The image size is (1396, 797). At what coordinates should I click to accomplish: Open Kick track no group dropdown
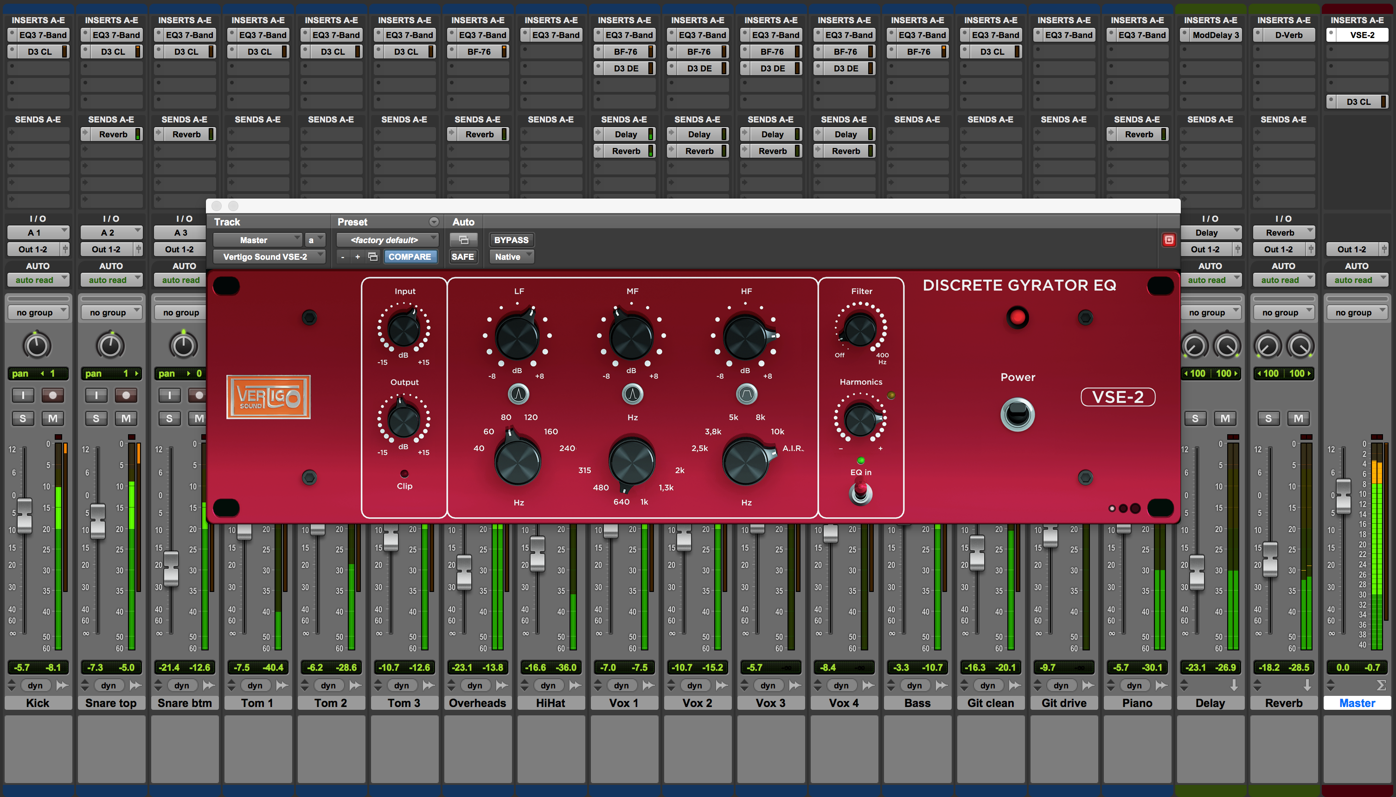click(38, 313)
